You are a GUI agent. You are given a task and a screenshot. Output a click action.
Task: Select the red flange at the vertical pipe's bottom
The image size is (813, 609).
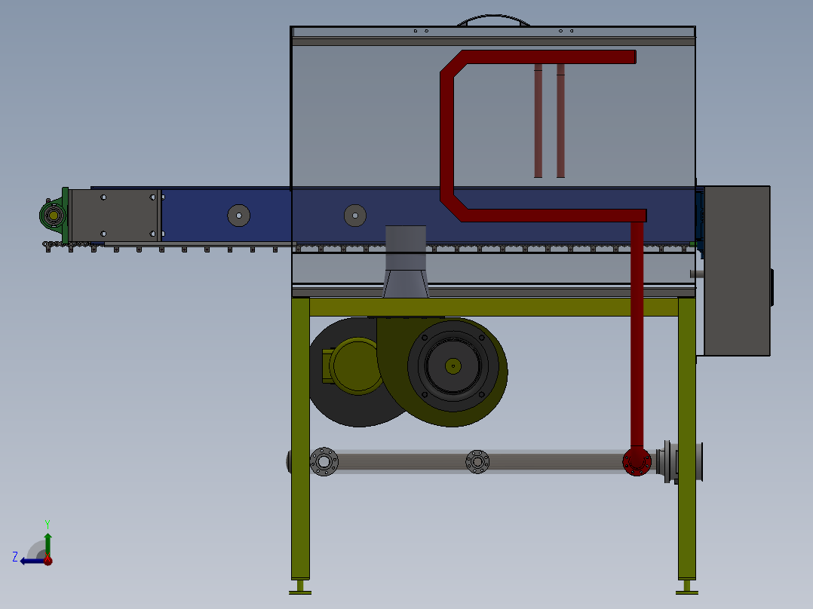click(x=637, y=461)
